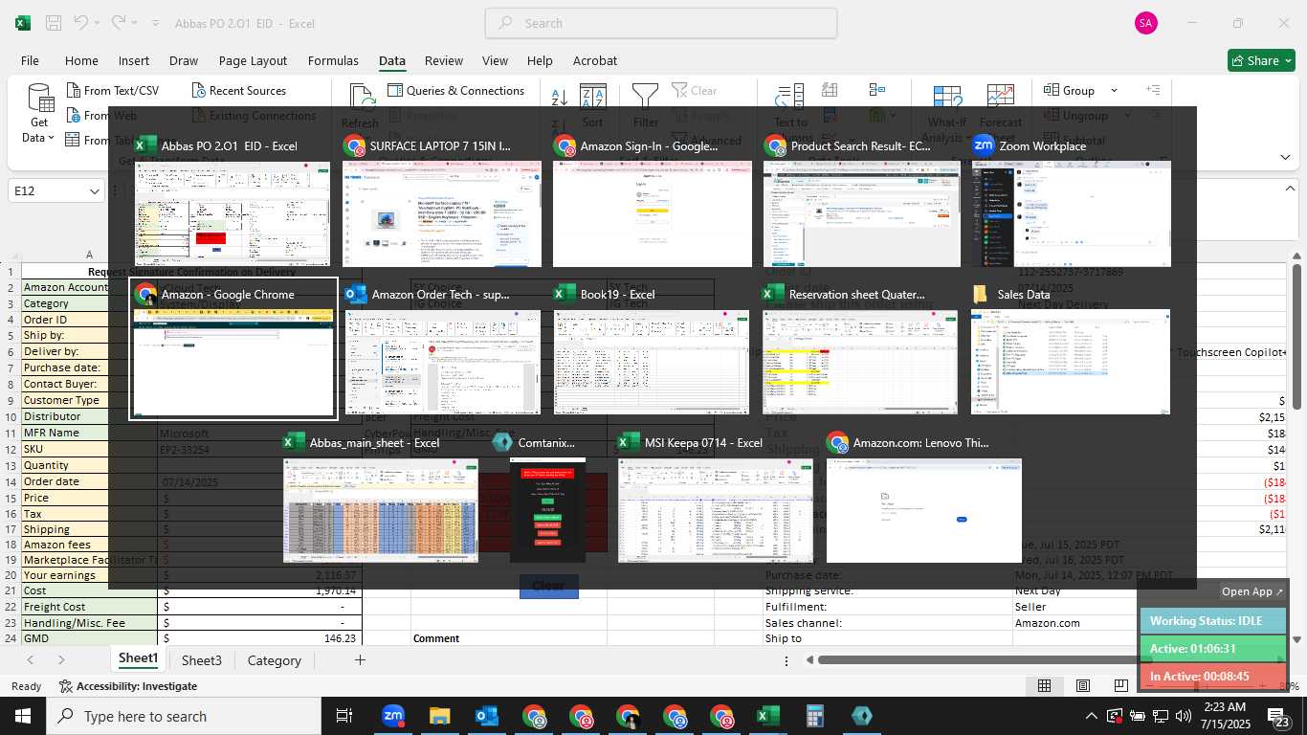Open Task View on the taskbar
Viewport: 1307px width, 735px height.
[x=344, y=716]
